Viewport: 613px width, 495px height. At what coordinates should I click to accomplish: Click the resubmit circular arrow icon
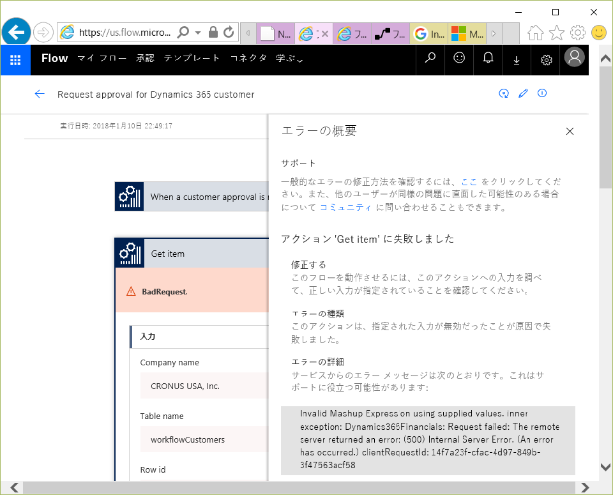pyautogui.click(x=504, y=93)
